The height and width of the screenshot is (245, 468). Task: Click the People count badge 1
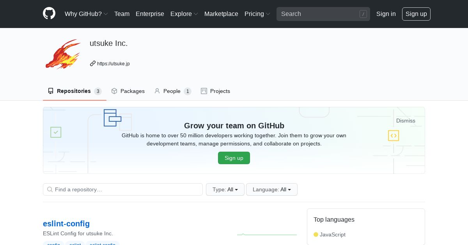[188, 91]
